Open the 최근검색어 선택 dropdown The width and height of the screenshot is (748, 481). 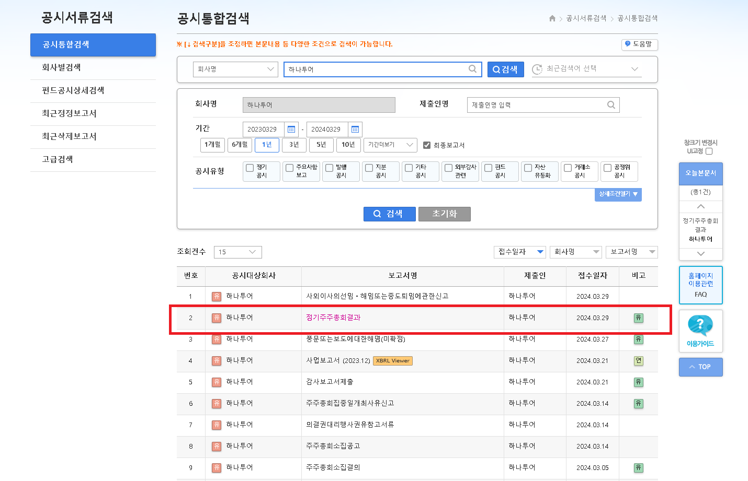(x=586, y=69)
